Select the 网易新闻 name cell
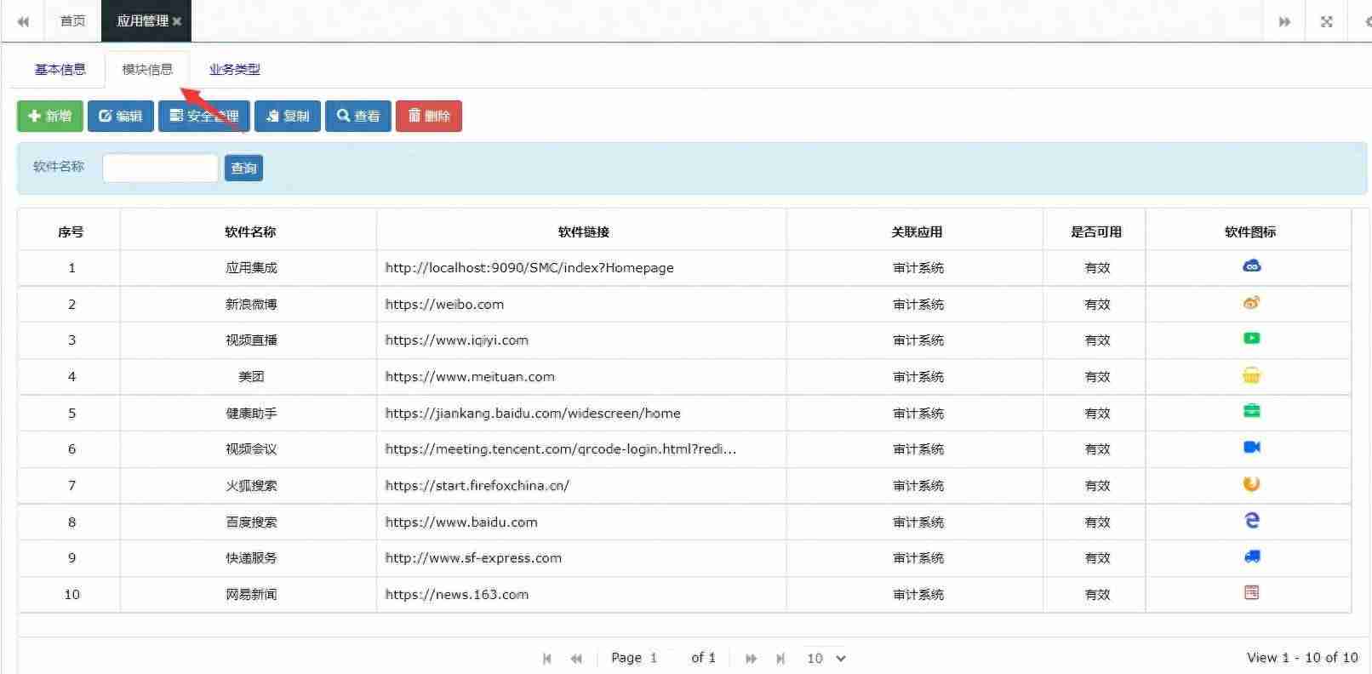Image resolution: width=1372 pixels, height=674 pixels. coord(250,594)
